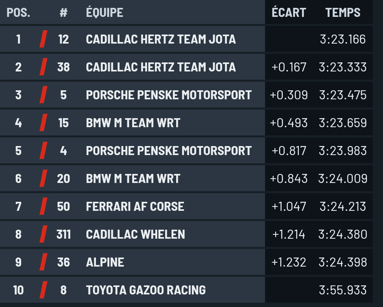Select the Toyota Gazoo Racing team name
The width and height of the screenshot is (383, 307).
pos(146,290)
